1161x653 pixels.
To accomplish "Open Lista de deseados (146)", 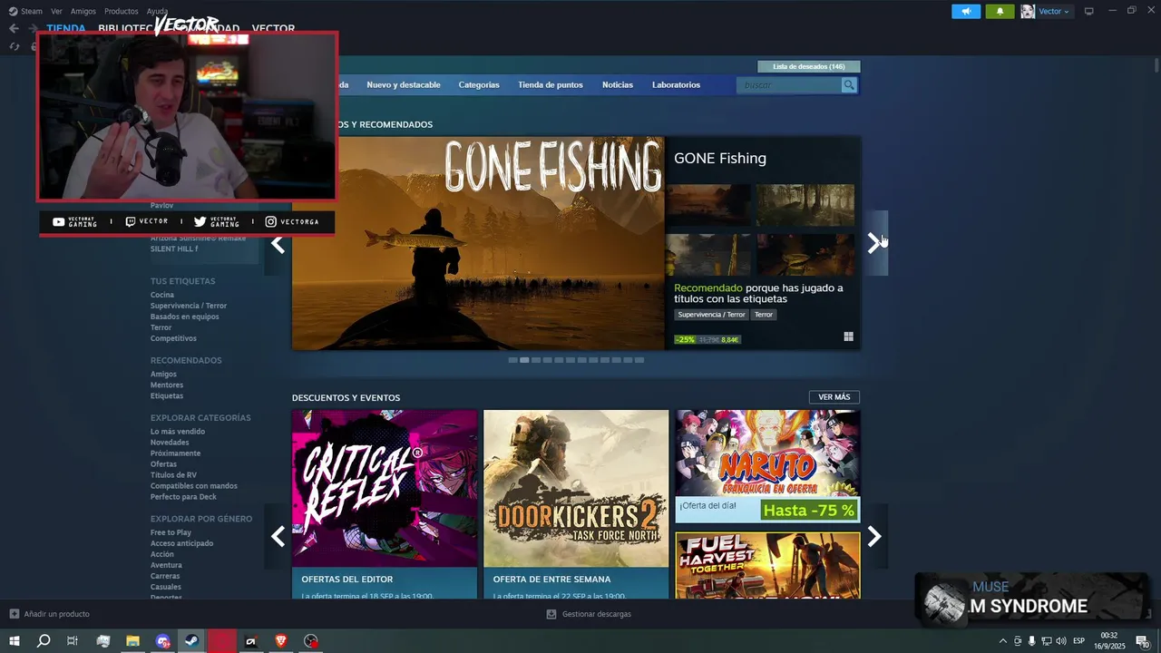I will click(x=808, y=66).
